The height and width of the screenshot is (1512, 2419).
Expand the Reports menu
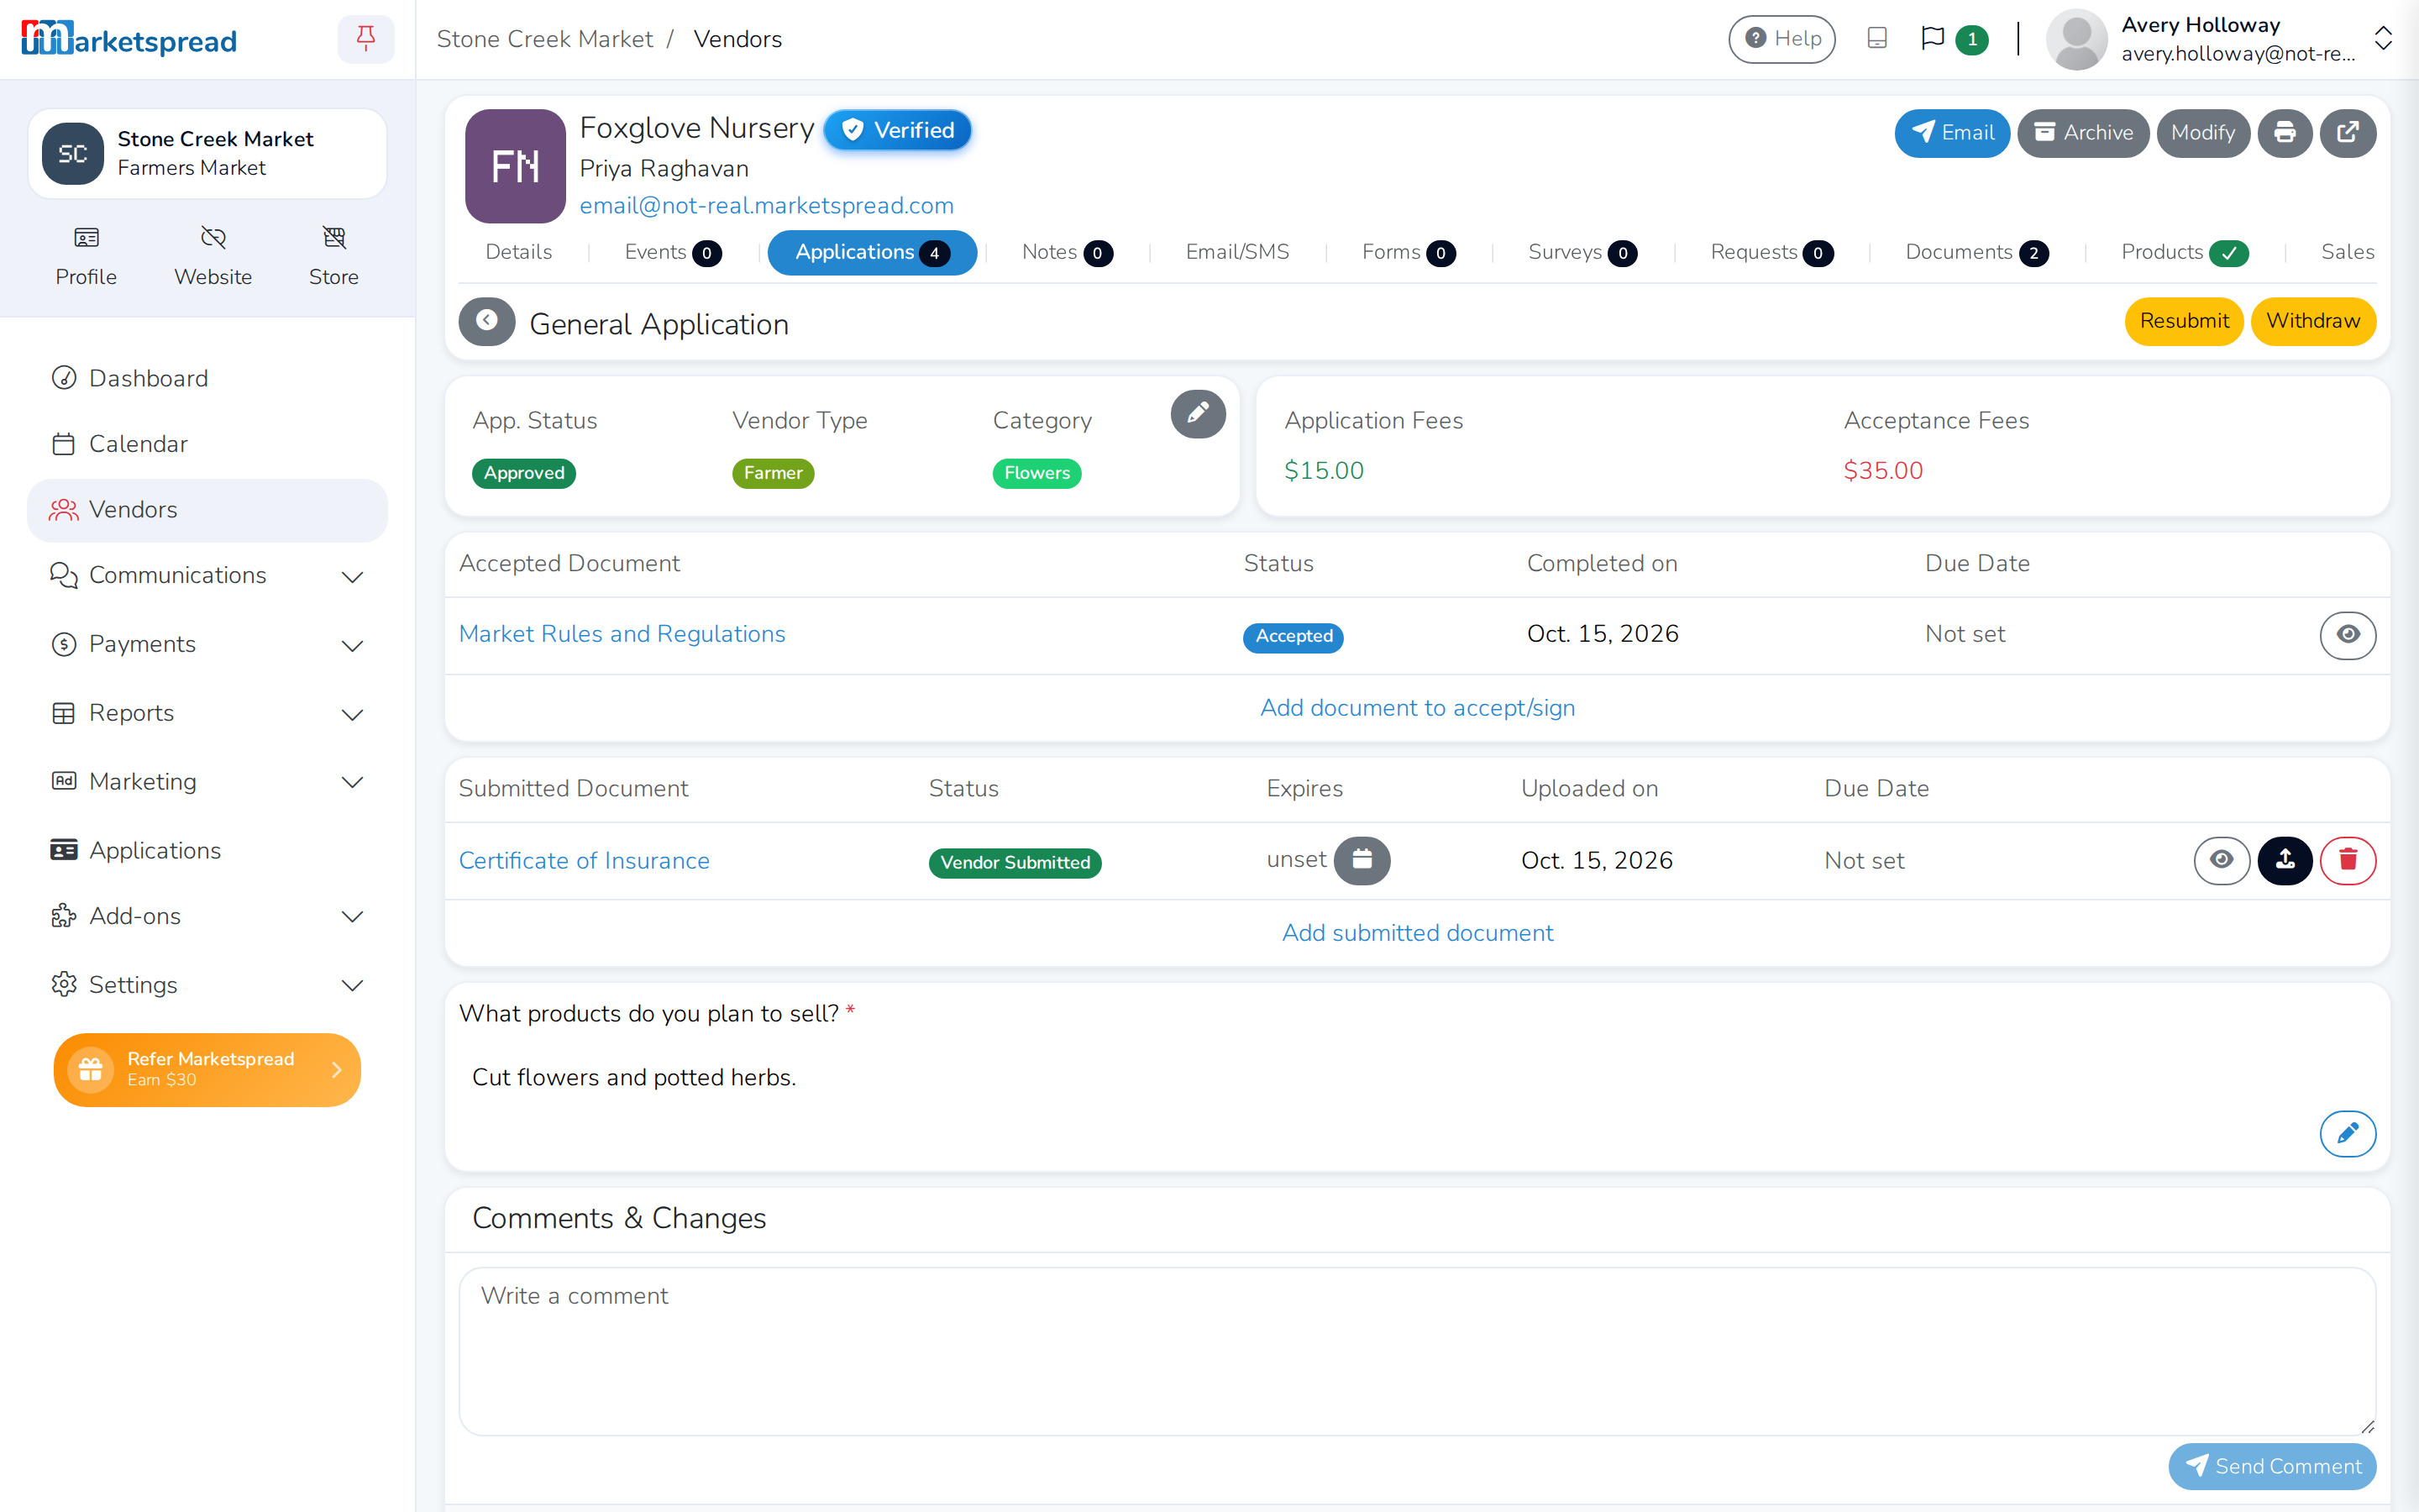pyautogui.click(x=207, y=713)
